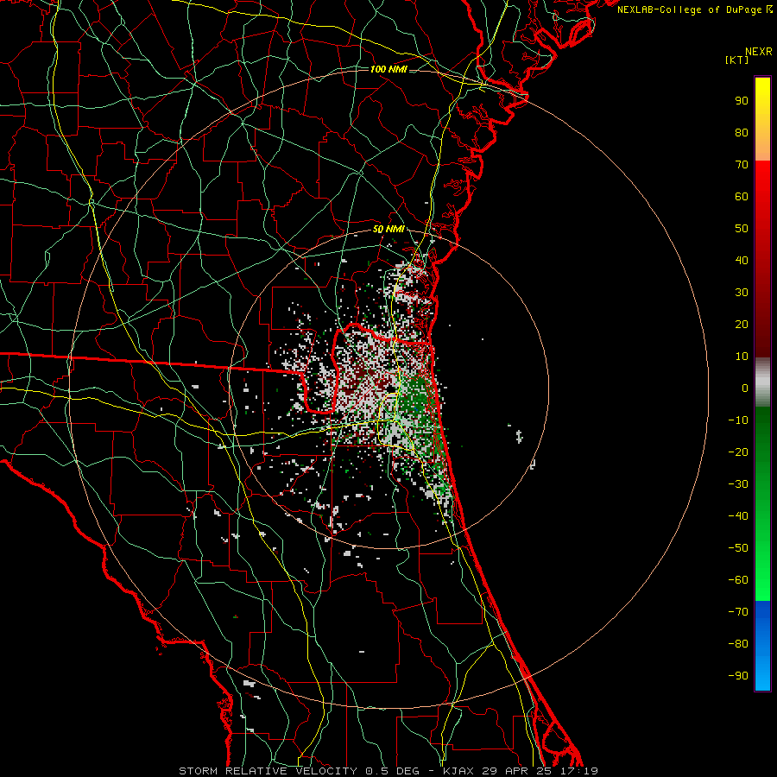Image resolution: width=777 pixels, height=777 pixels.
Task: Select the positive 80 knot scale label
Action: (x=742, y=133)
